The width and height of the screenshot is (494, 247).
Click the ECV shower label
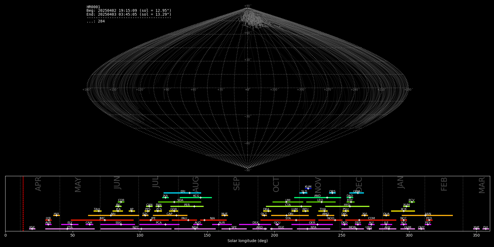tap(411, 200)
